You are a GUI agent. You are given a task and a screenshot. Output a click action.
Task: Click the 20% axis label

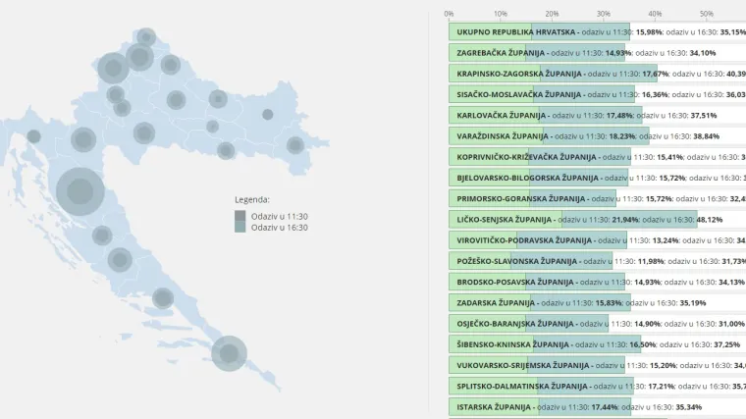(x=552, y=14)
